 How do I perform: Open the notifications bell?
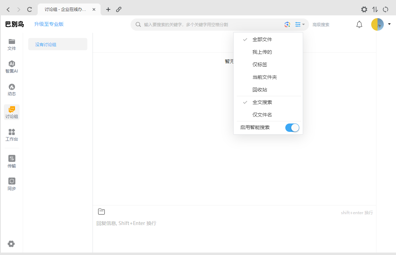pyautogui.click(x=359, y=24)
